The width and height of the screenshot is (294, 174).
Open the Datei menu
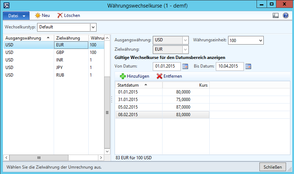click(x=16, y=15)
